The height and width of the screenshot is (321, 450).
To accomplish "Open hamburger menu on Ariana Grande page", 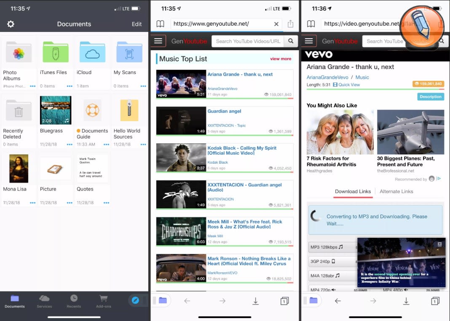I will pyautogui.click(x=309, y=41).
